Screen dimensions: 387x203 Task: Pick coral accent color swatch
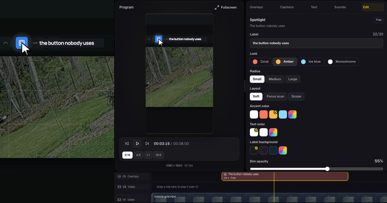[x=264, y=114]
